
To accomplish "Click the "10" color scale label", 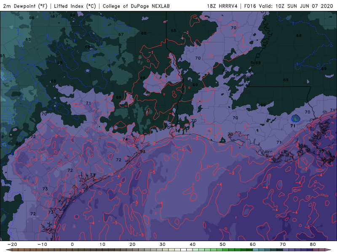I will click(102, 244).
